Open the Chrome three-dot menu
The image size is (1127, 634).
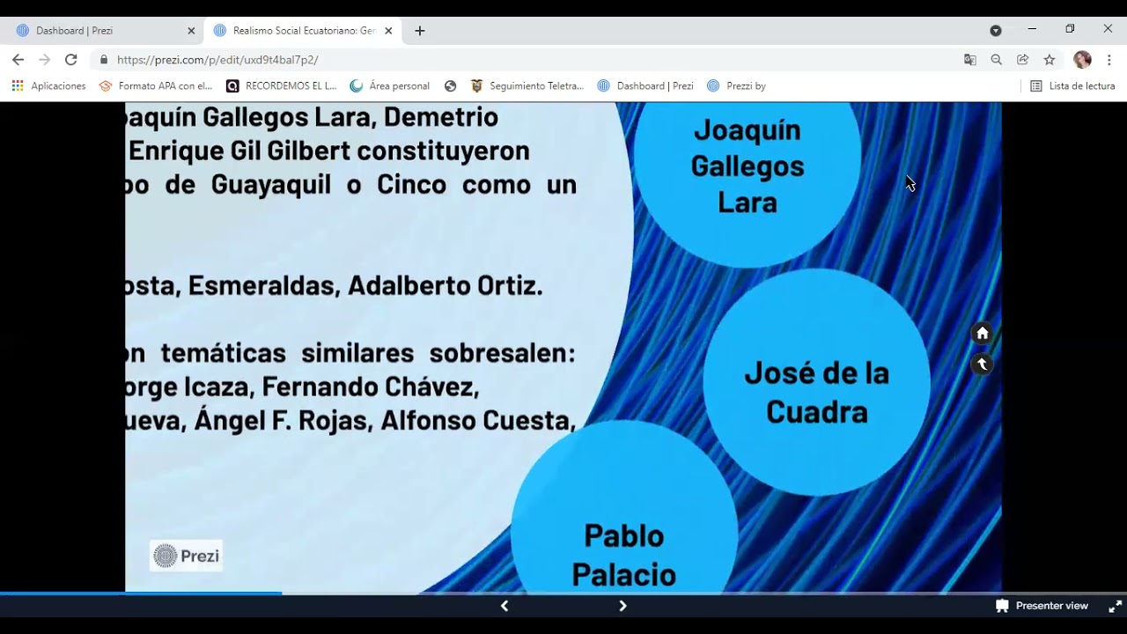tap(1109, 60)
